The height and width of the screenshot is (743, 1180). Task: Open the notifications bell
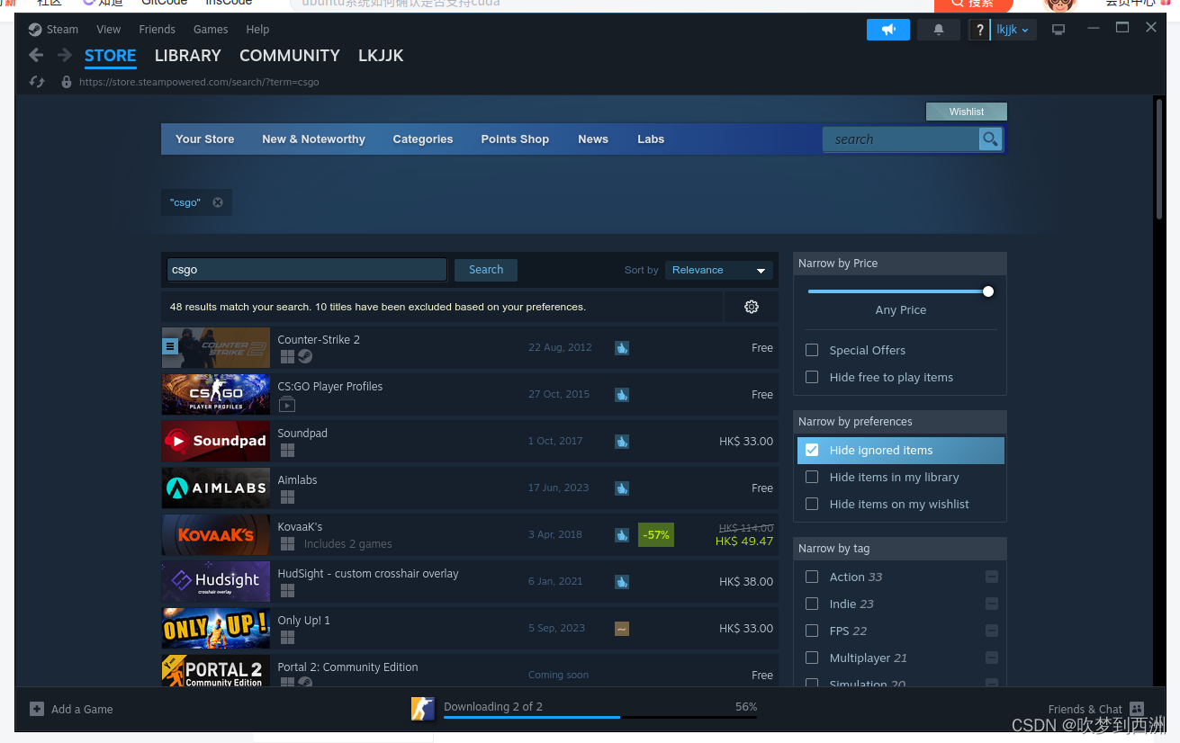click(x=939, y=30)
